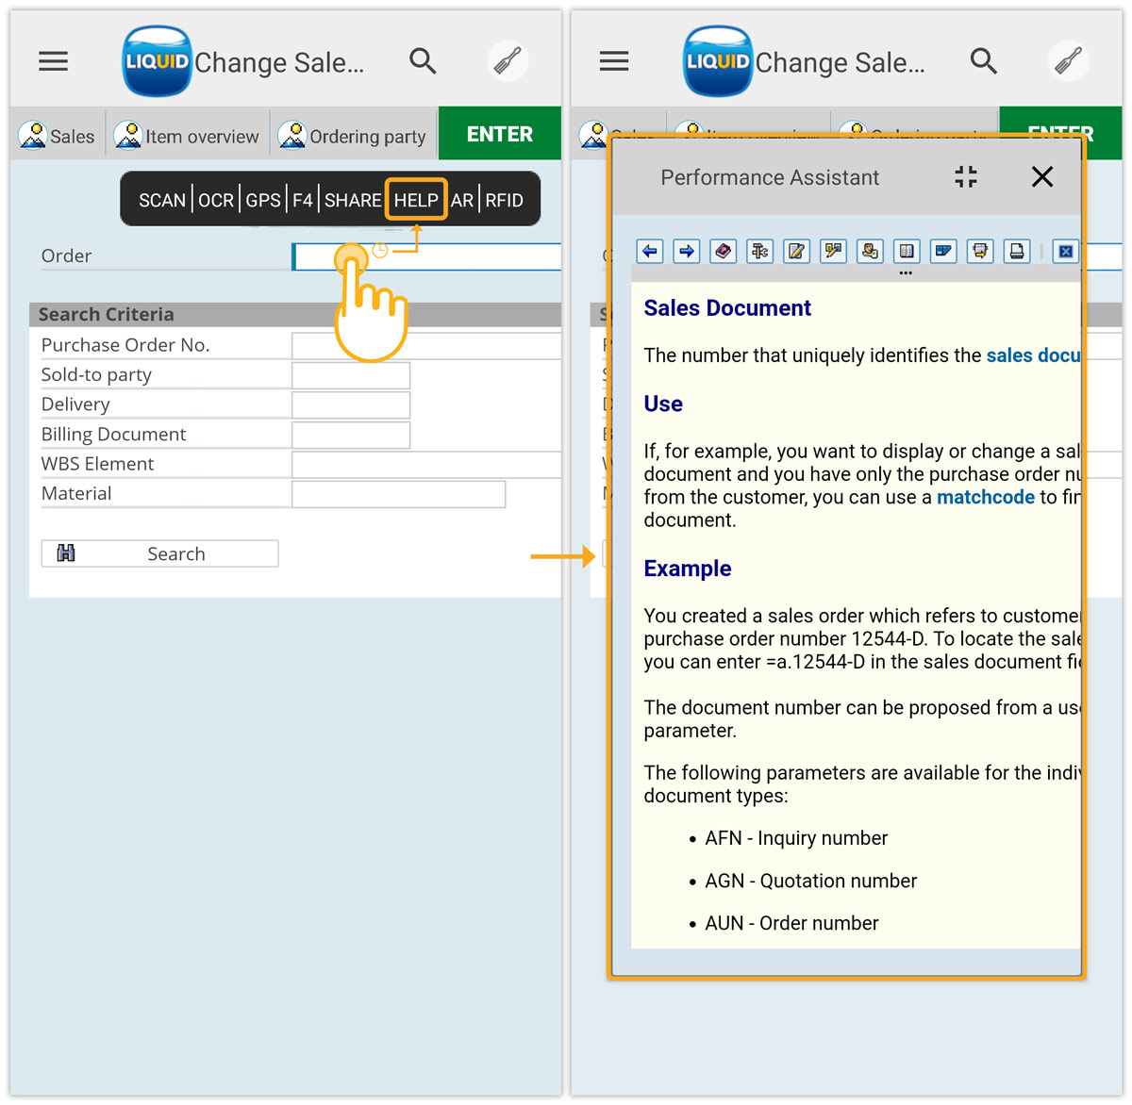Image resolution: width=1132 pixels, height=1105 pixels.
Task: Click the person with document icon
Action: pos(870,252)
